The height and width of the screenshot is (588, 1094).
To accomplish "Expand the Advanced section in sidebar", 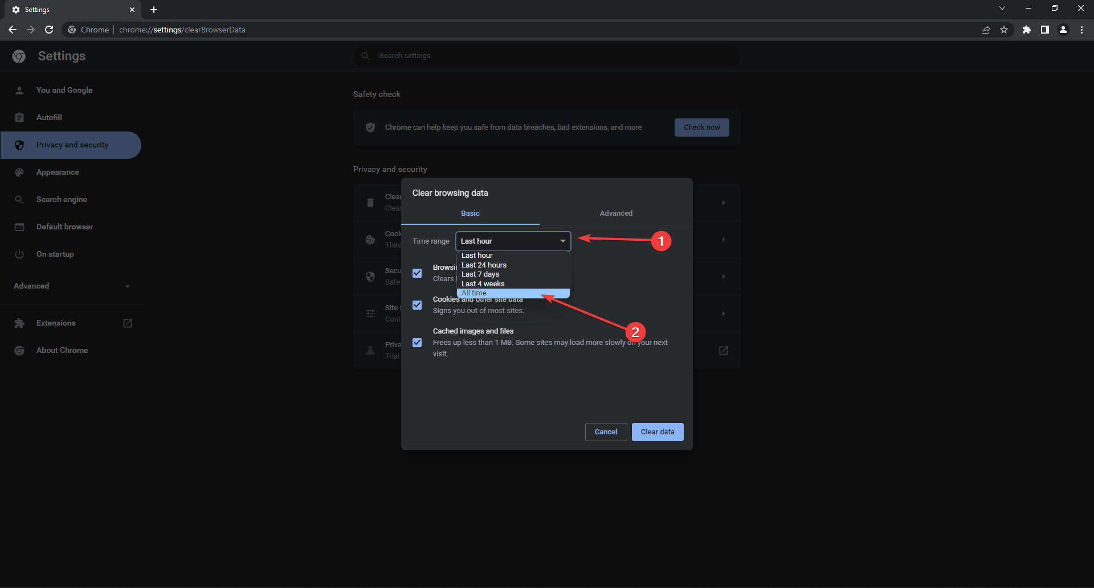I will (x=71, y=286).
